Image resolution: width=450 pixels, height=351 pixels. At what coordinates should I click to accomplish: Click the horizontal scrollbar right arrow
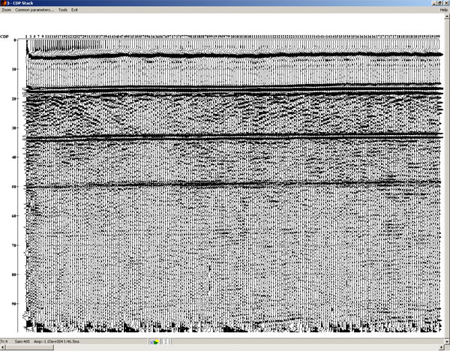tap(442, 348)
